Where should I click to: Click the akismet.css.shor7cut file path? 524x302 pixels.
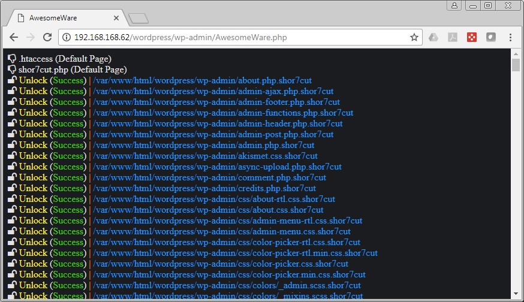point(205,156)
